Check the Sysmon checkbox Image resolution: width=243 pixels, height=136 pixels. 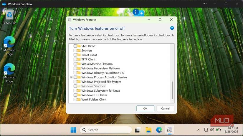(x=75, y=51)
